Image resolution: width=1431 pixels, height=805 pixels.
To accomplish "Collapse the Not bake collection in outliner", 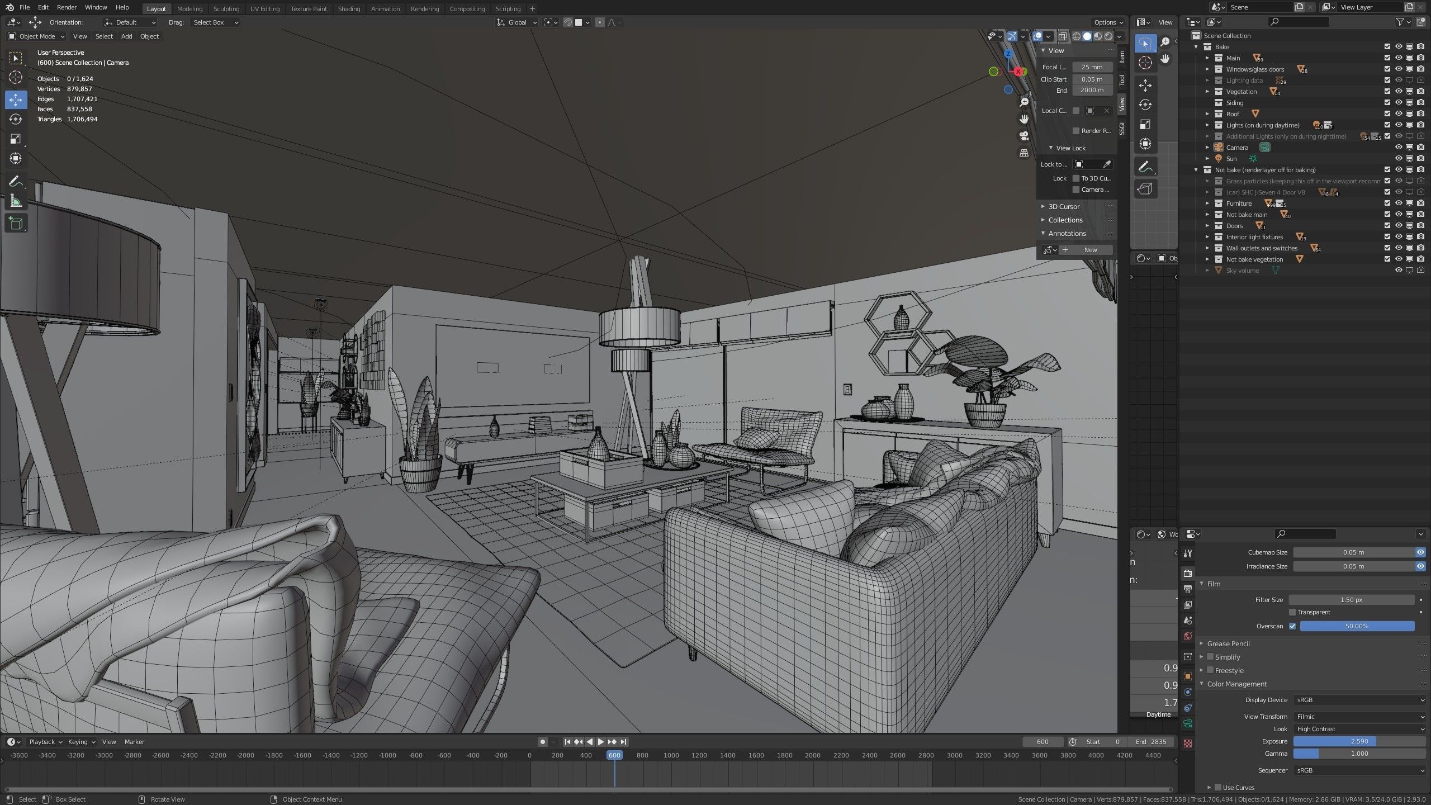I will coord(1196,170).
